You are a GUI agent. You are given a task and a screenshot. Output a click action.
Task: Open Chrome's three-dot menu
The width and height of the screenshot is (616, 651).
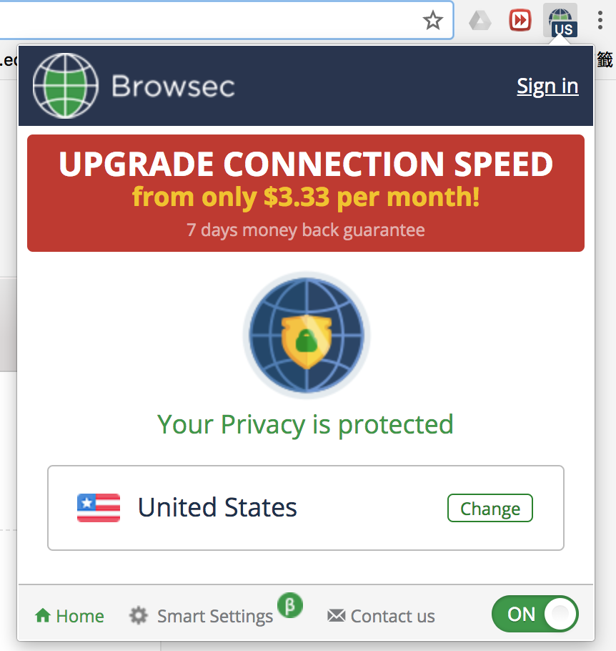click(x=600, y=20)
